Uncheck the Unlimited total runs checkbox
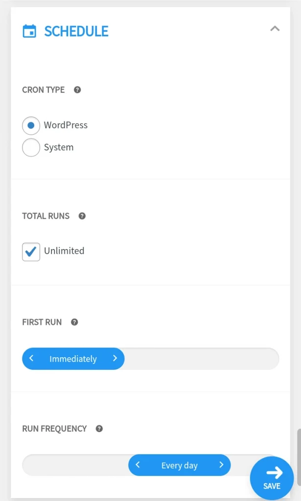301x501 pixels. tap(31, 252)
